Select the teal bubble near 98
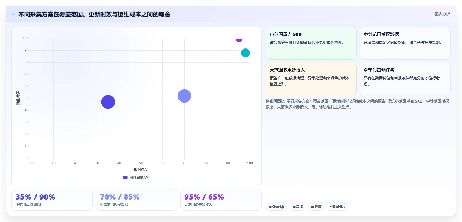Screen dimensions: 462x222 tap(245, 53)
